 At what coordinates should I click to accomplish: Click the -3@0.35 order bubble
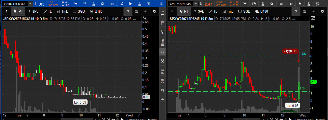click(290, 51)
